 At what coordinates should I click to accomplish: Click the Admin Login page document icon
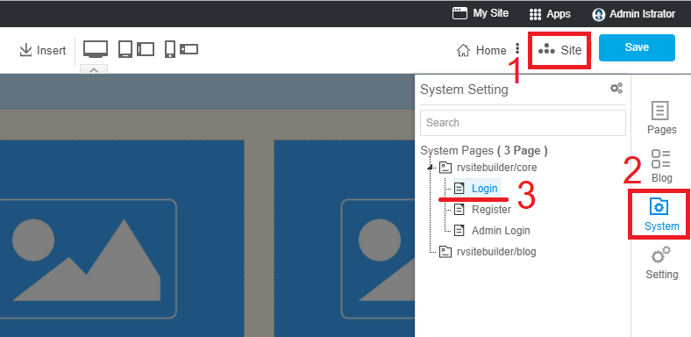[x=459, y=231]
